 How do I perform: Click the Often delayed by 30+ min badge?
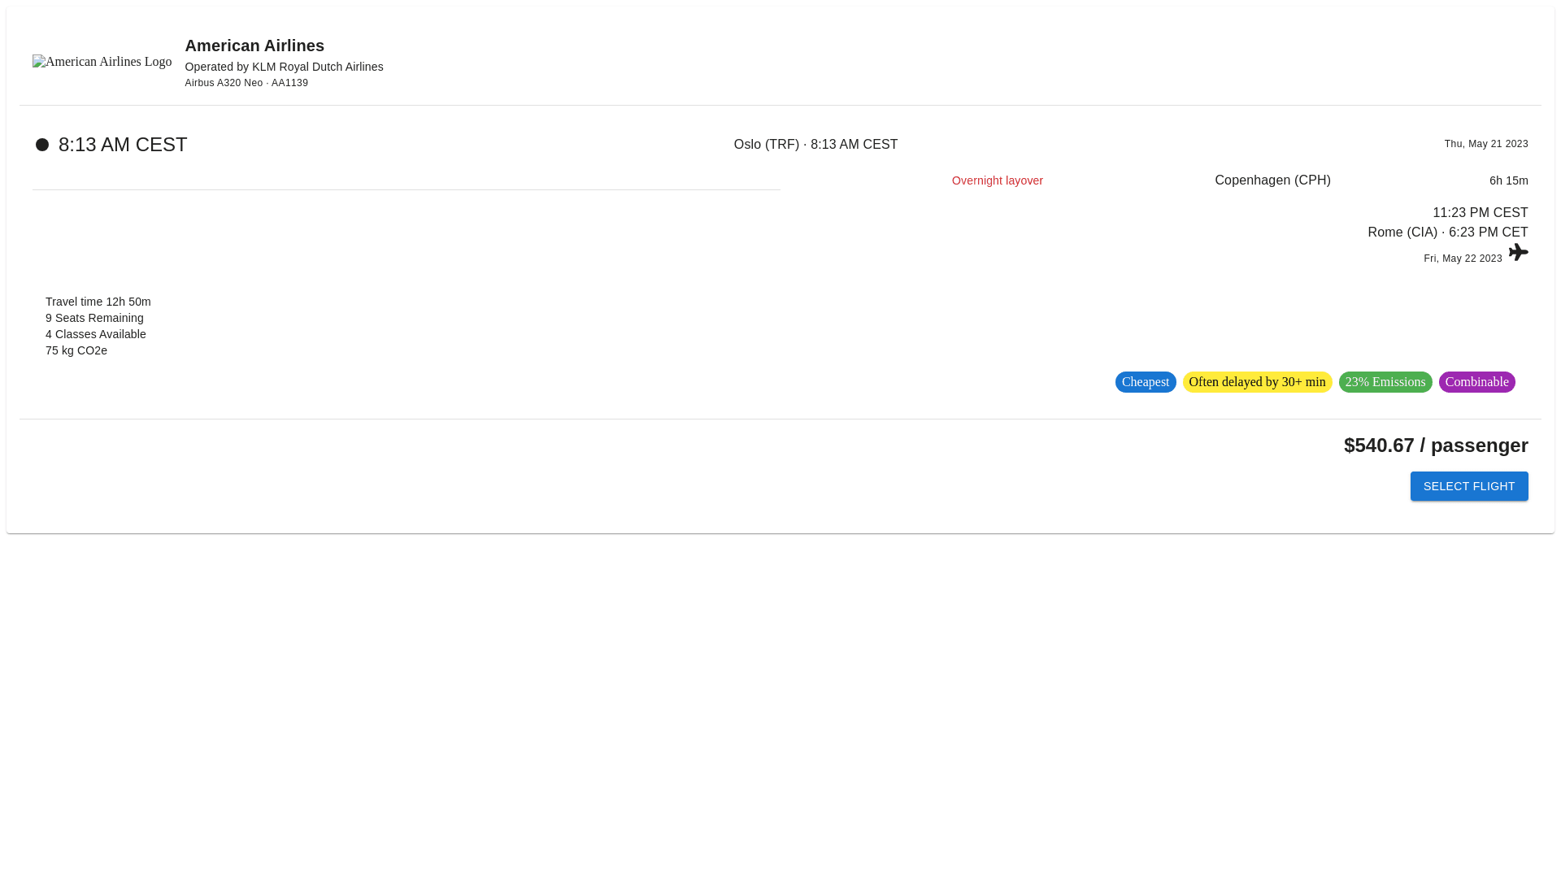pyautogui.click(x=1256, y=382)
